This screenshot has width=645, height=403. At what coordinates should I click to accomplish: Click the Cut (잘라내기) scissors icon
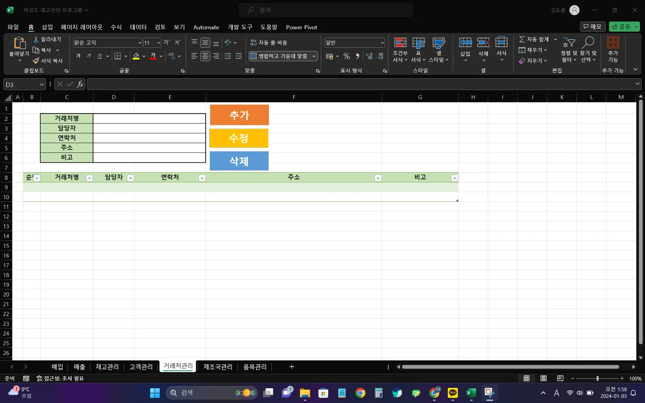36,40
